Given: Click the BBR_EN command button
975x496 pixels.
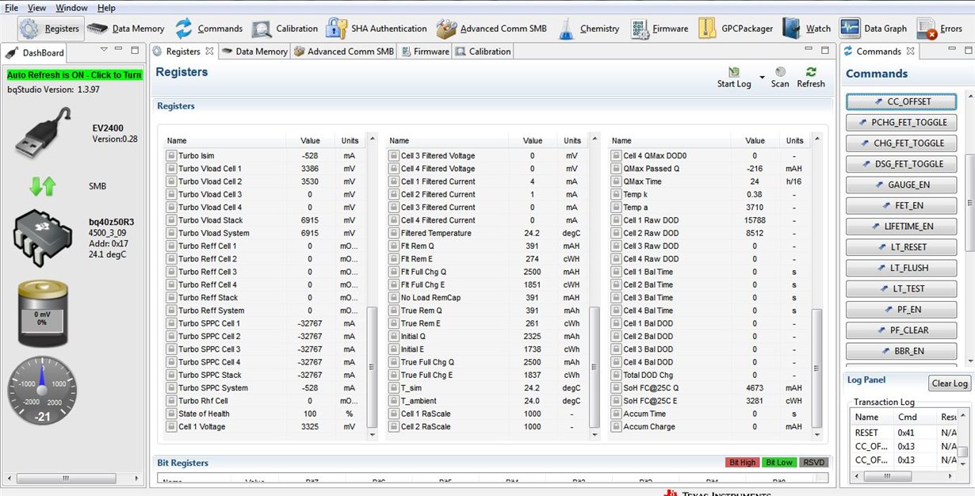Looking at the screenshot, I should coord(901,351).
